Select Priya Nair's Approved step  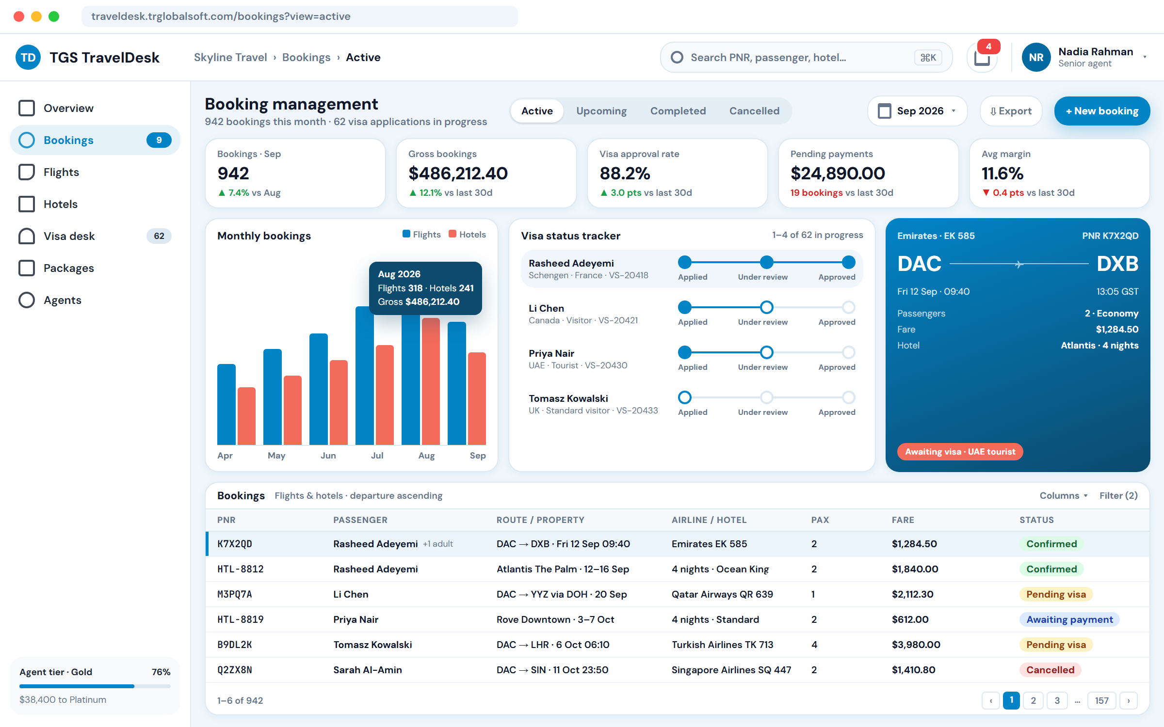coord(848,352)
